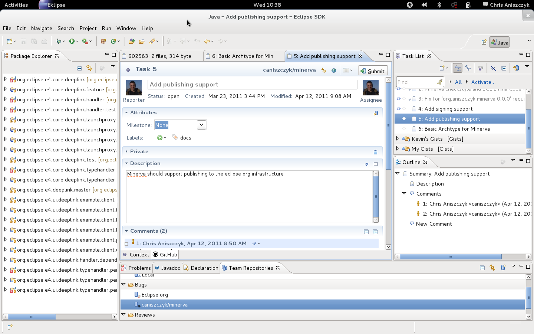Viewport: 534px width, 334px height.
Task: Toggle active state of Task 5 header circle
Action: pyautogui.click(x=128, y=70)
